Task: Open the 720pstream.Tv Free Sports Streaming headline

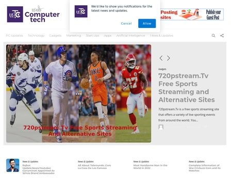Action: 187,88
